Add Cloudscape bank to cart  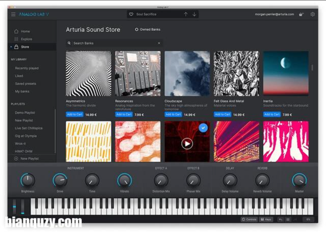tap(174, 114)
